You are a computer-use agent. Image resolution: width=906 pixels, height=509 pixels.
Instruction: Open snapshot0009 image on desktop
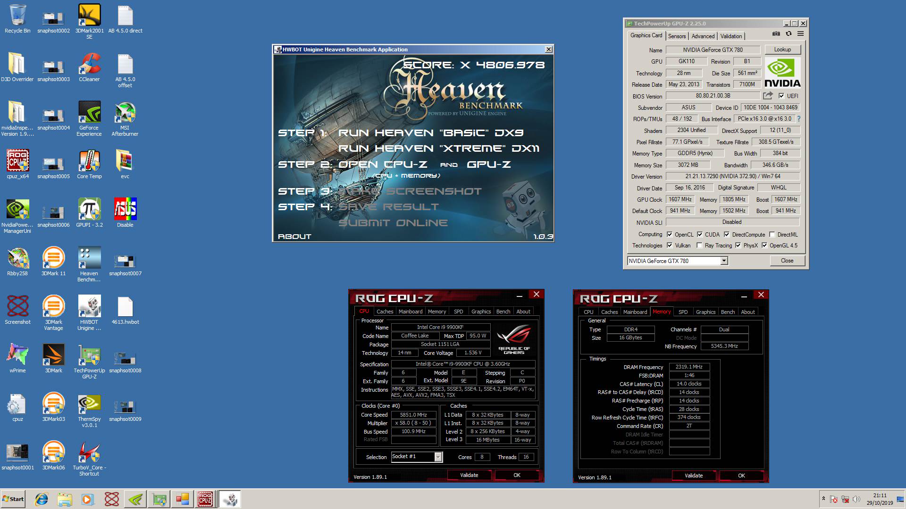125,409
